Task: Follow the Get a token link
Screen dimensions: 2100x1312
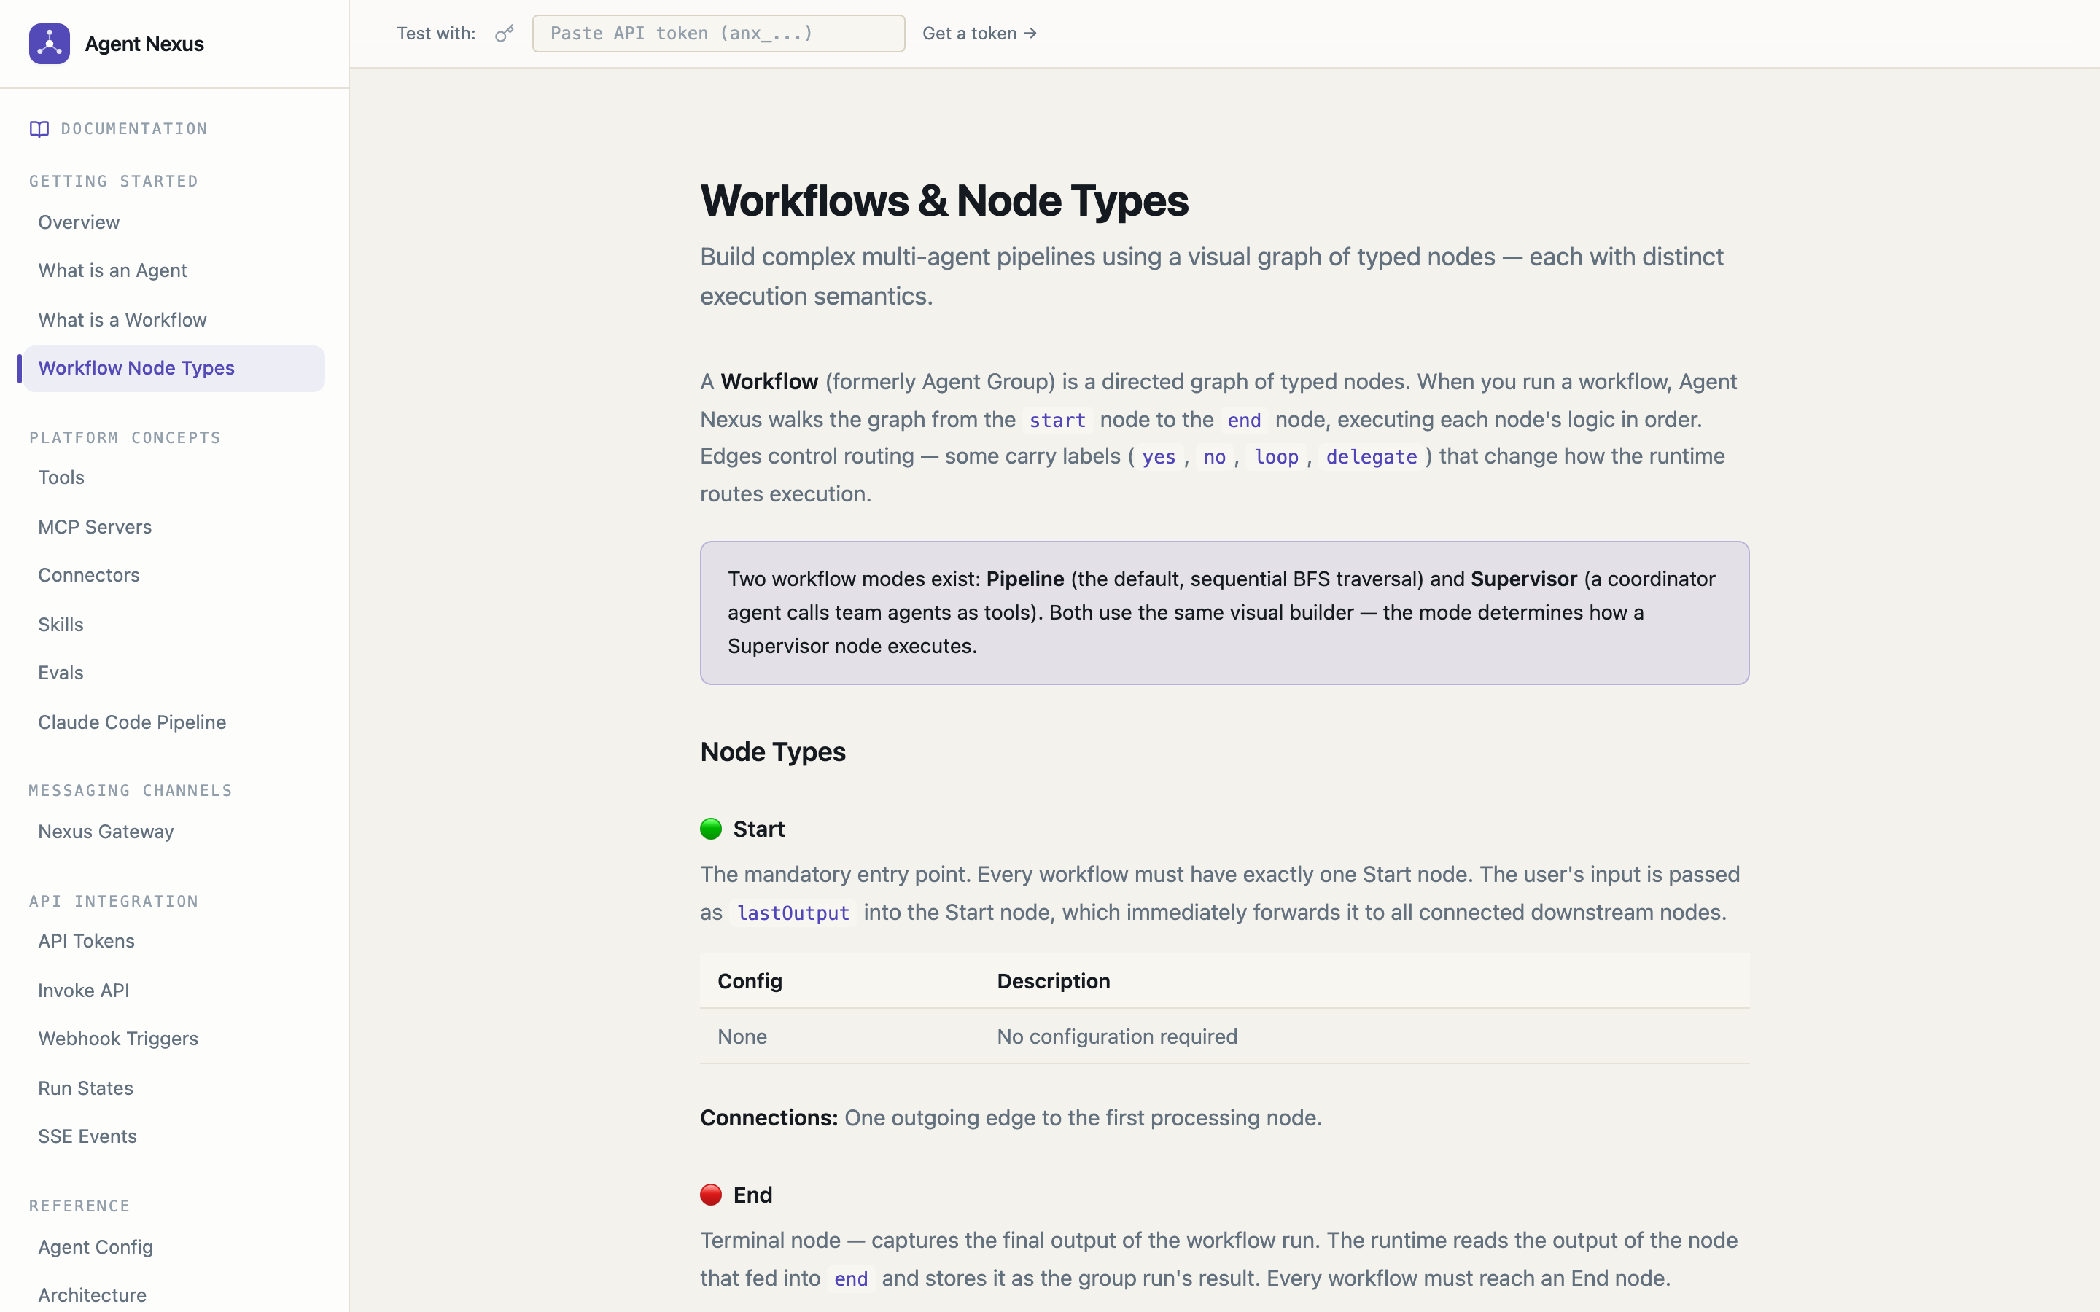Action: point(980,34)
